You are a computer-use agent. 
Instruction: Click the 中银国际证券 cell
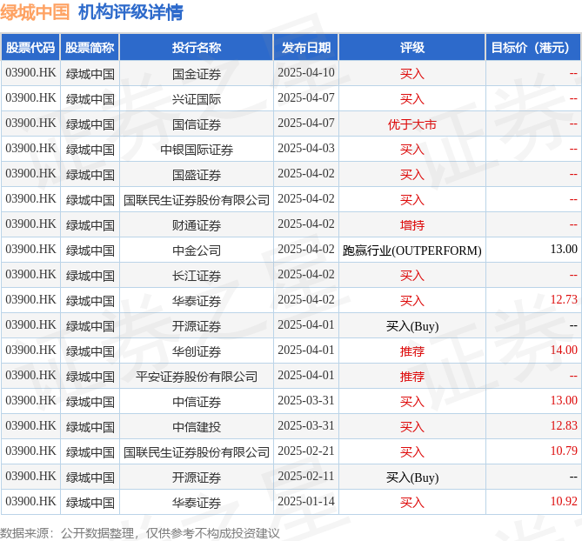pos(197,150)
